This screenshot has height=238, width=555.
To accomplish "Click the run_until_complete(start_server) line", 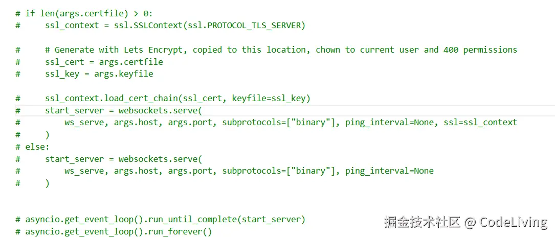I will click(x=165, y=220).
